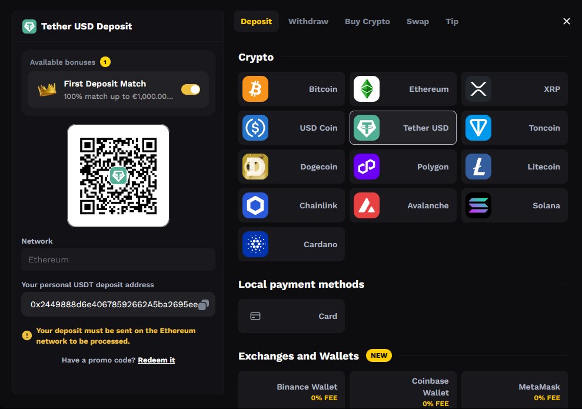
Task: Click the Redeem it link
Action: [157, 360]
